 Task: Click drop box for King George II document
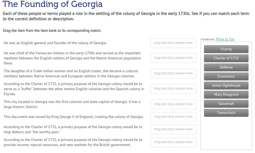point(173,117)
